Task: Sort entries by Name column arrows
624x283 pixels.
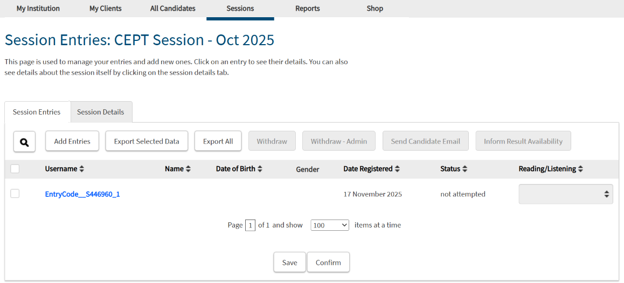Action: coord(188,169)
